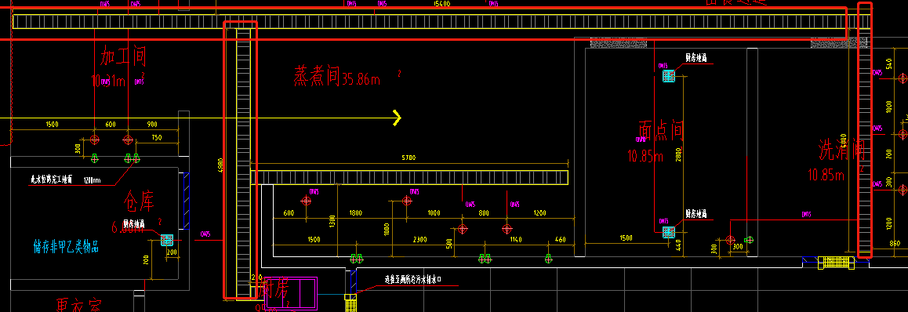Select the lower cyan floor drain in 面点间
The width and height of the screenshot is (908, 312).
(x=669, y=232)
